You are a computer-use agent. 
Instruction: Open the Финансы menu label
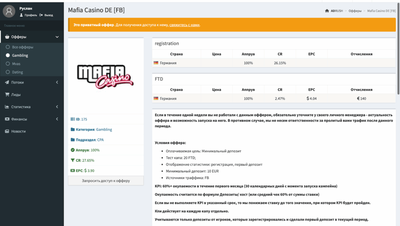click(19, 119)
